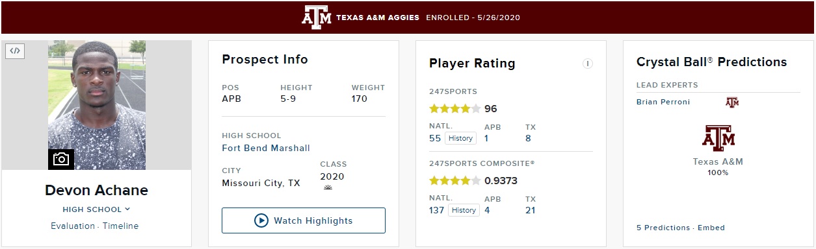
Task: Open History for Composite national rank
Action: coord(464,210)
